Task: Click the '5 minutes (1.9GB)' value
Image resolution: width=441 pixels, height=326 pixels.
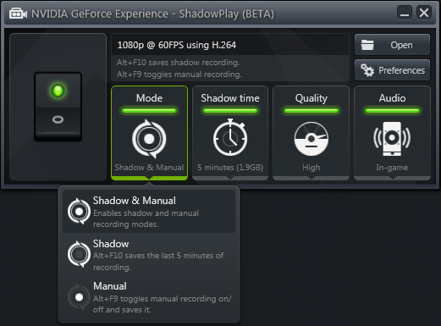Action: tap(230, 168)
